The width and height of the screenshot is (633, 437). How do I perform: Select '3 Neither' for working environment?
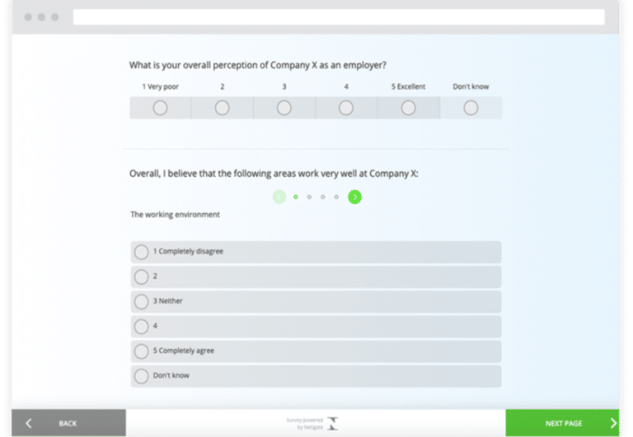[142, 301]
